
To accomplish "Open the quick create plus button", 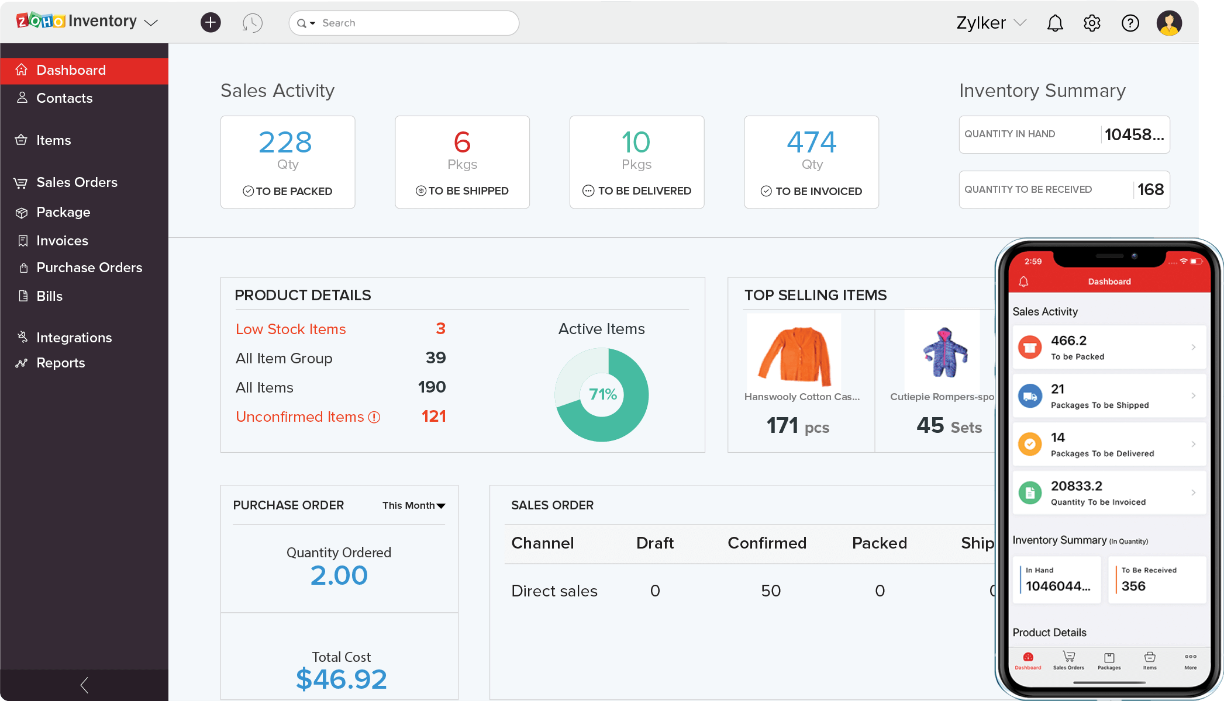I will click(x=211, y=22).
